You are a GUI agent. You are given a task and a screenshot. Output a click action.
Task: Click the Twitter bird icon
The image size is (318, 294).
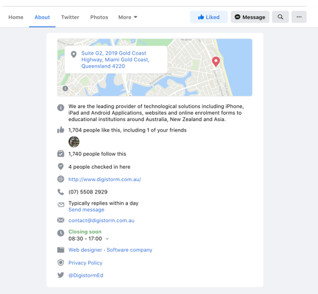(61, 275)
